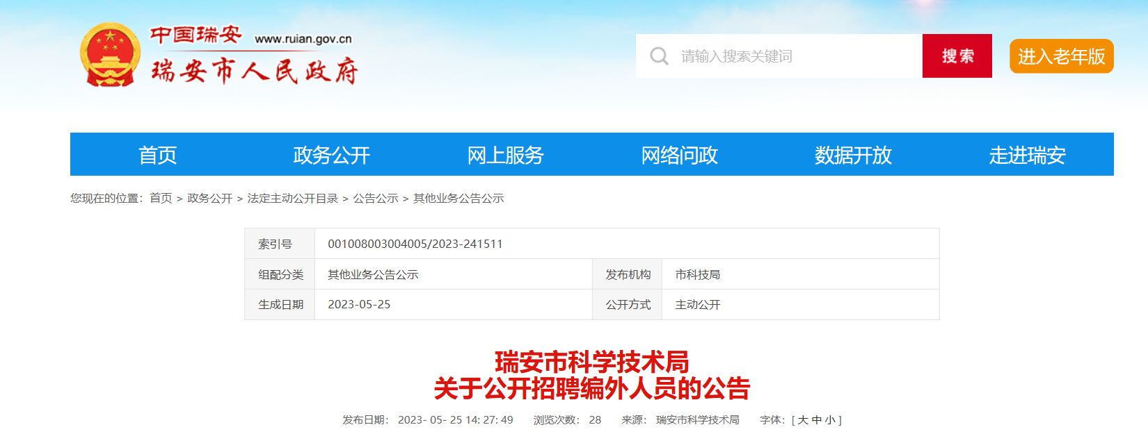Click the magnifier icon in search box
Viewport: 1148px width, 434px height.
(x=659, y=56)
